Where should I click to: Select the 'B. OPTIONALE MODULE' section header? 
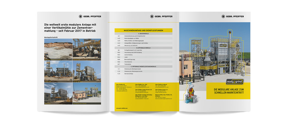tap(143, 48)
